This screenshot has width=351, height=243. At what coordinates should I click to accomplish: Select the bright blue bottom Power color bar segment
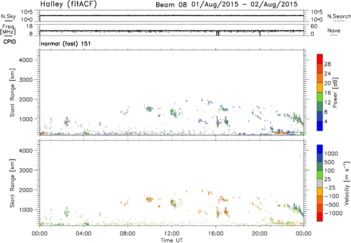point(320,126)
